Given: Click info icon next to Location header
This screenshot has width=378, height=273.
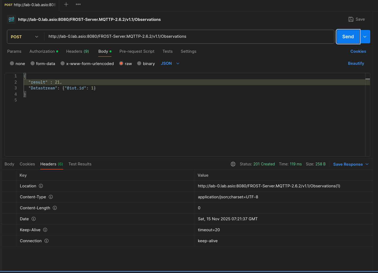Looking at the screenshot, I should (x=41, y=186).
